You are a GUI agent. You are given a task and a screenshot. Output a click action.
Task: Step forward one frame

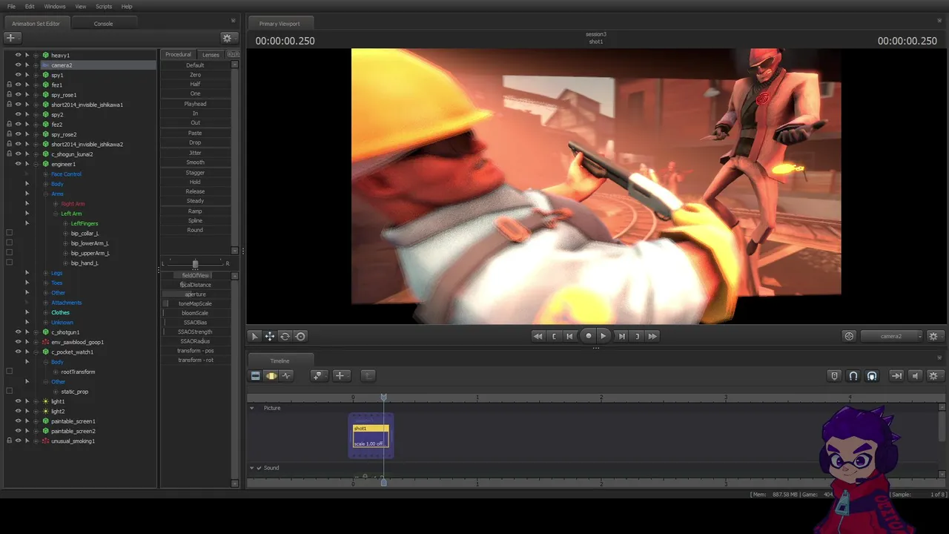coord(621,336)
